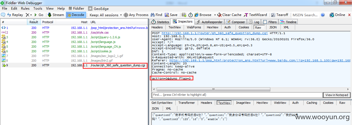352x125 pixels.
Task: Close the toolbar with red X
Action: pos(349,15)
